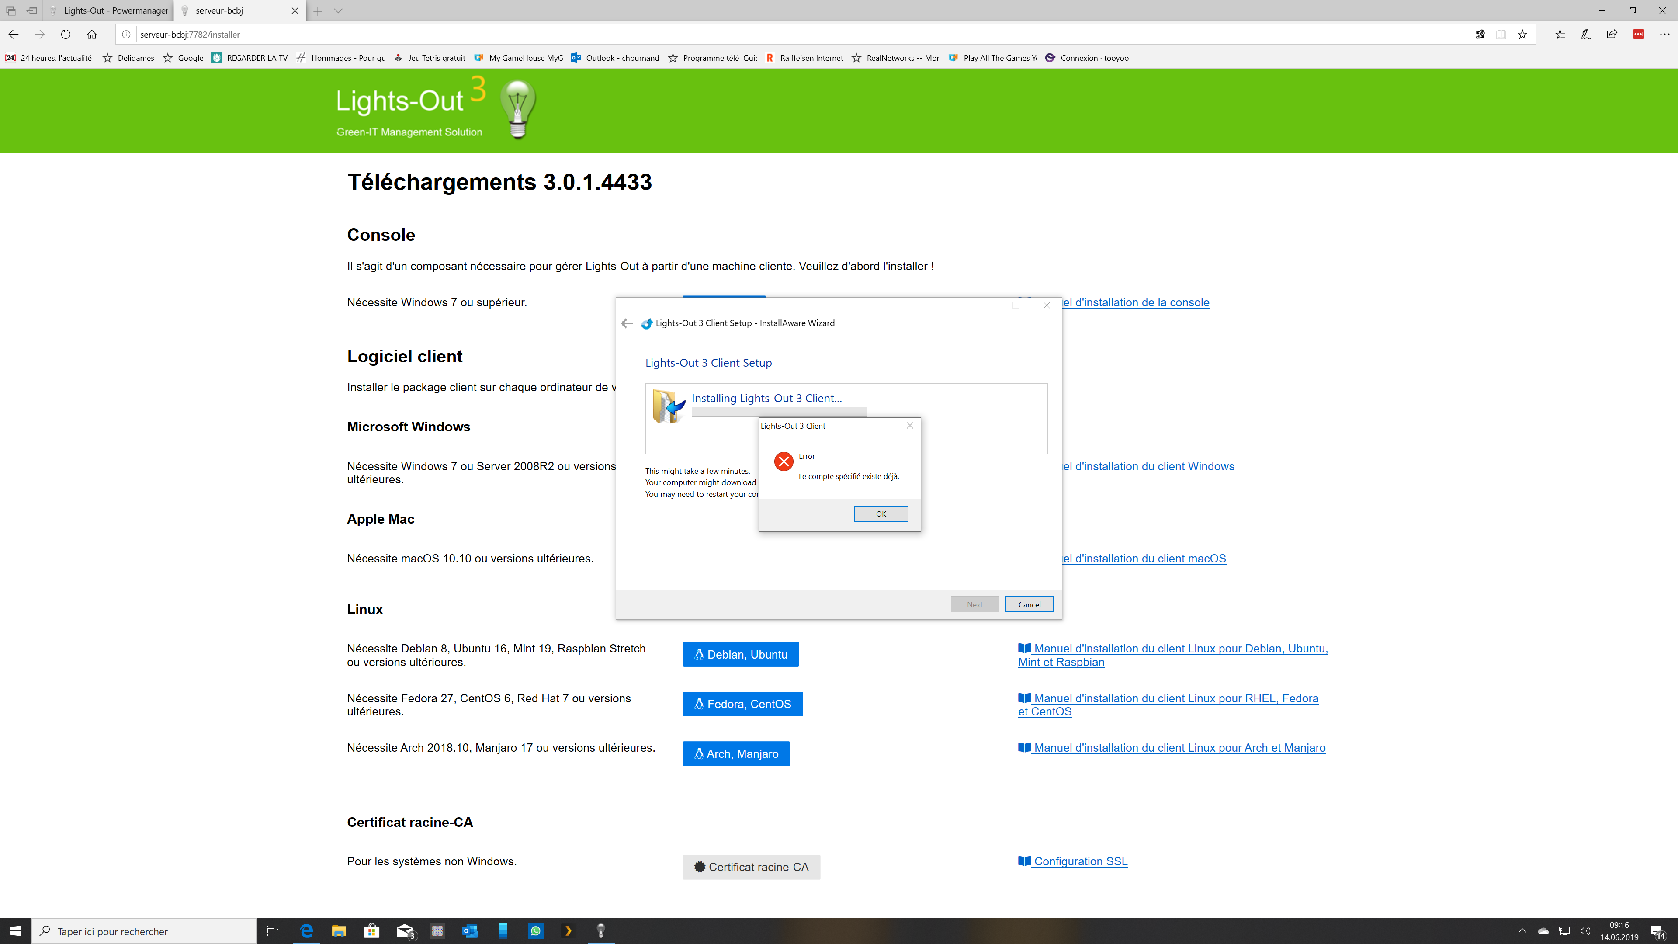Open the Google bookmark
The image size is (1678, 944).
click(183, 58)
